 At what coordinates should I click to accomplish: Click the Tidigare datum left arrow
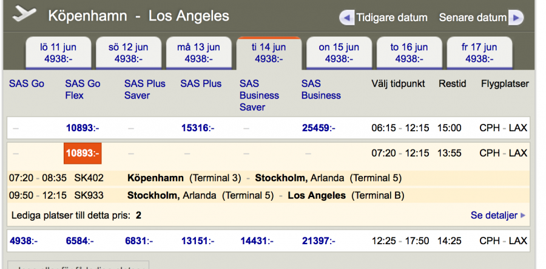click(347, 18)
